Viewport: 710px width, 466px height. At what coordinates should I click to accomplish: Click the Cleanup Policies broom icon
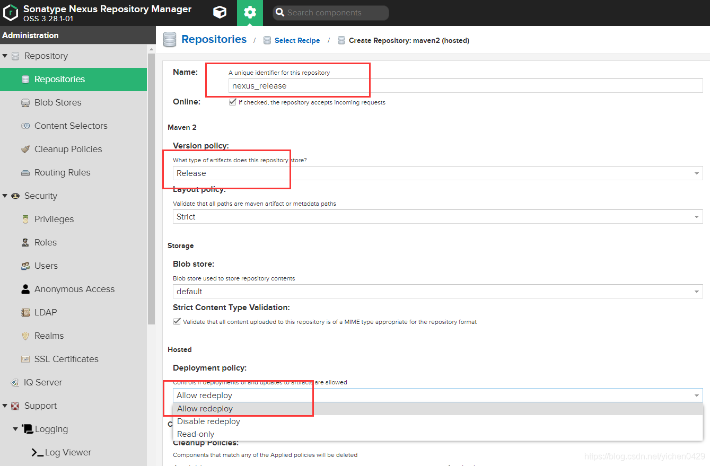coord(25,150)
